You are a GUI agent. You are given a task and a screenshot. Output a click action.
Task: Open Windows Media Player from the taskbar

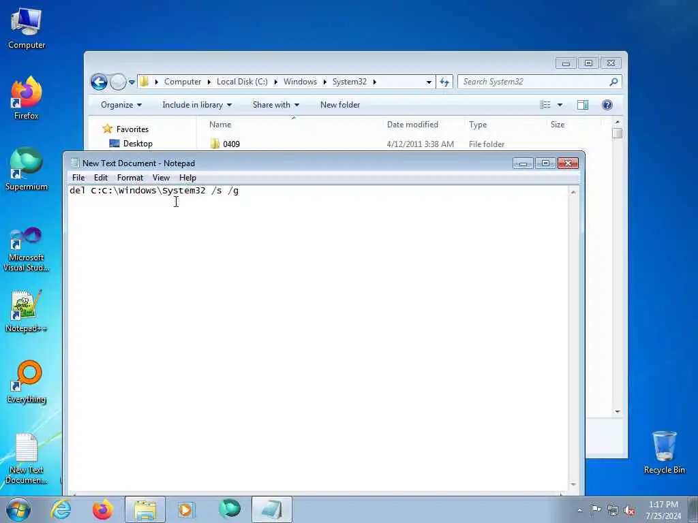click(185, 509)
